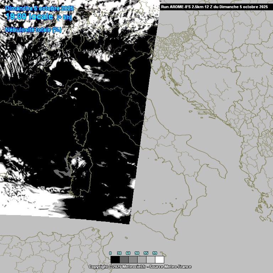
Task: Click the '60' legend value label
Action: point(128,253)
